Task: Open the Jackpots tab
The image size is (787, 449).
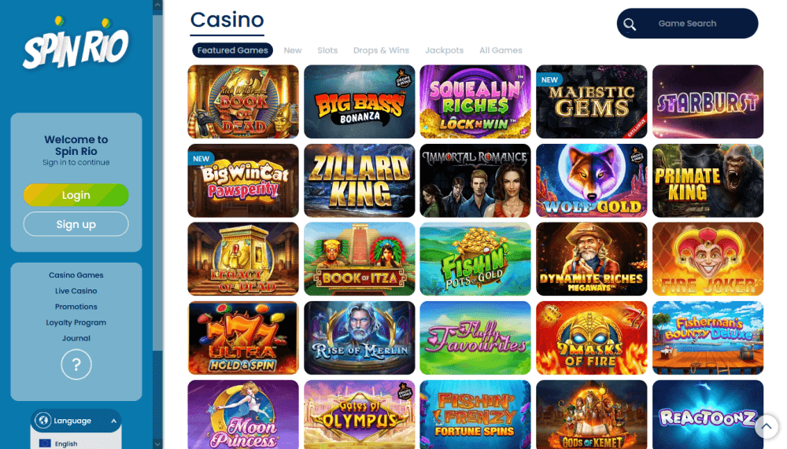Action: click(444, 50)
